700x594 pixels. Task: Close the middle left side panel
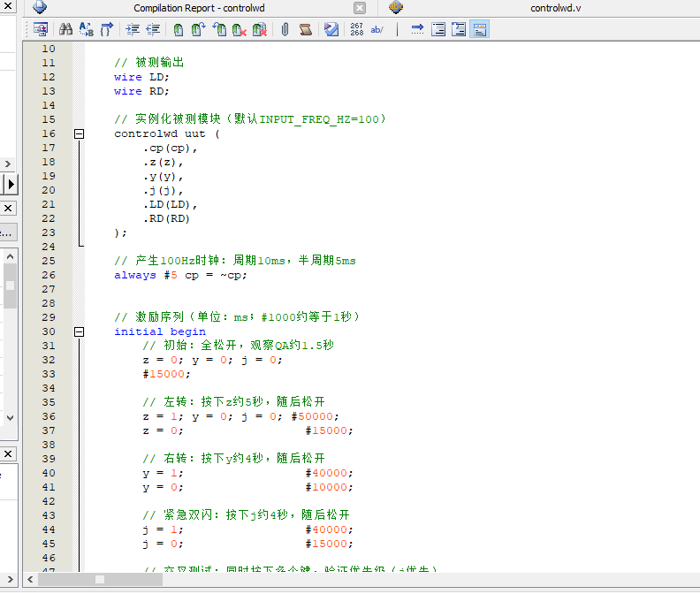click(8, 208)
